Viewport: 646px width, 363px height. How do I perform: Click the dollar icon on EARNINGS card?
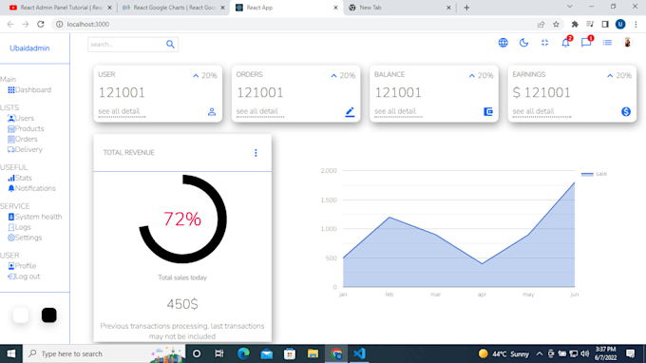point(626,112)
